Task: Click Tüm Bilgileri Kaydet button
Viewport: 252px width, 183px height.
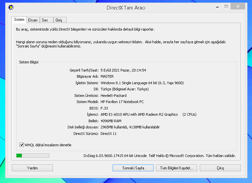Action: coord(177,168)
